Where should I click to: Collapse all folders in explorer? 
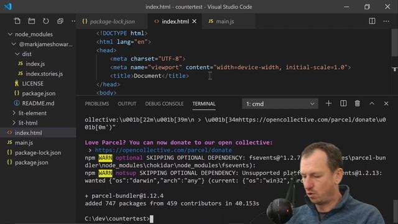point(60,21)
